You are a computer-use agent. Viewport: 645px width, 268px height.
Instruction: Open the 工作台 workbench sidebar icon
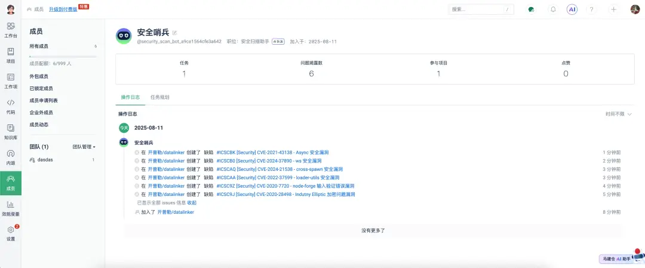(x=11, y=30)
